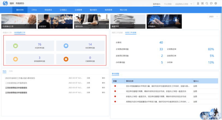Click the blue swirl logo in the header

(x=5, y=3)
